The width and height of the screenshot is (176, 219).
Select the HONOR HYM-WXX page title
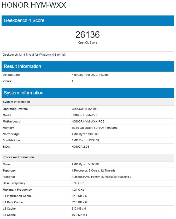(x=34, y=5)
